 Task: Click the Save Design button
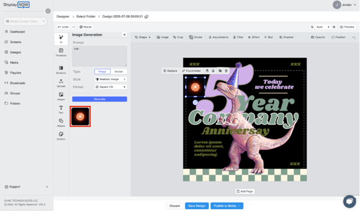197,206
